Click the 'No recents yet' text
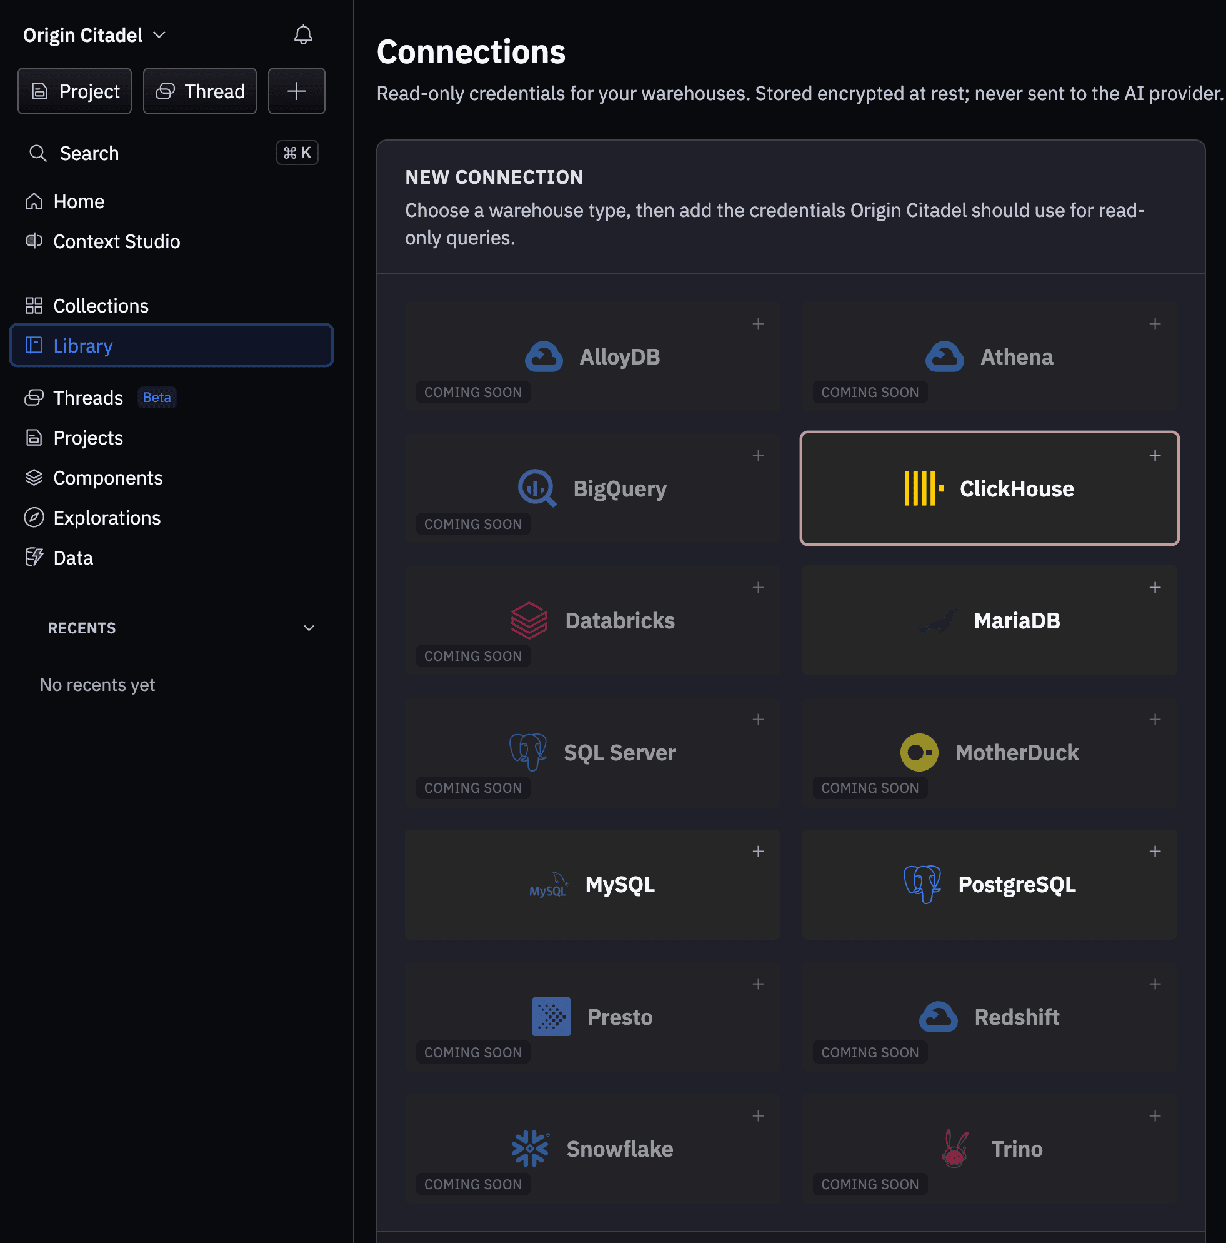The width and height of the screenshot is (1226, 1243). click(97, 685)
